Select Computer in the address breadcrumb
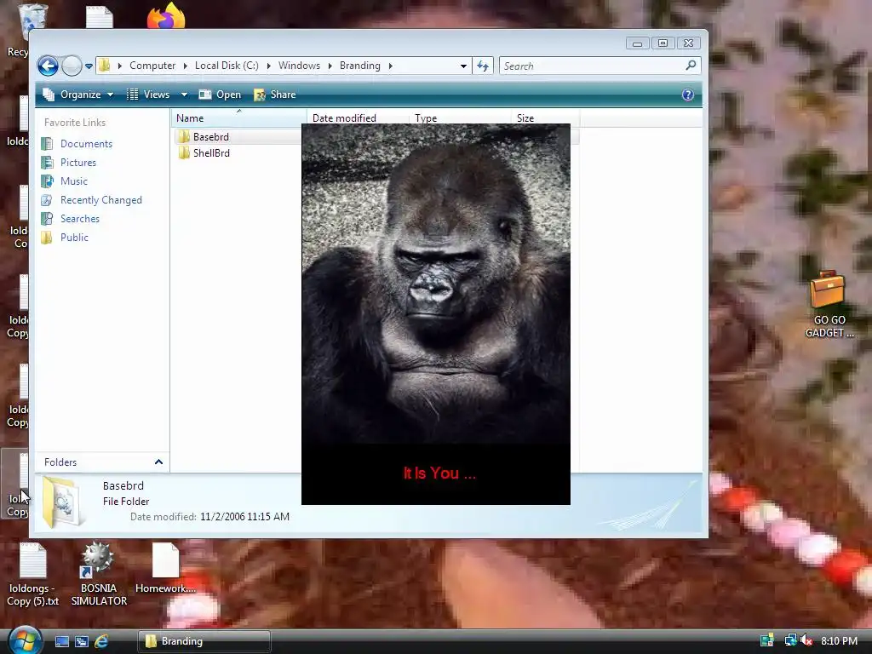The height and width of the screenshot is (654, 872). click(x=152, y=66)
